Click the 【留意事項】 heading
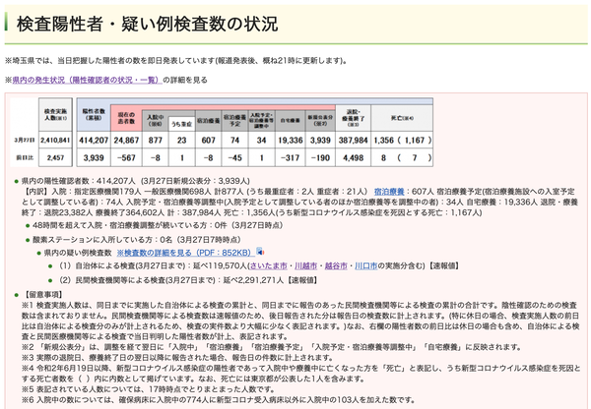 click(x=42, y=294)
